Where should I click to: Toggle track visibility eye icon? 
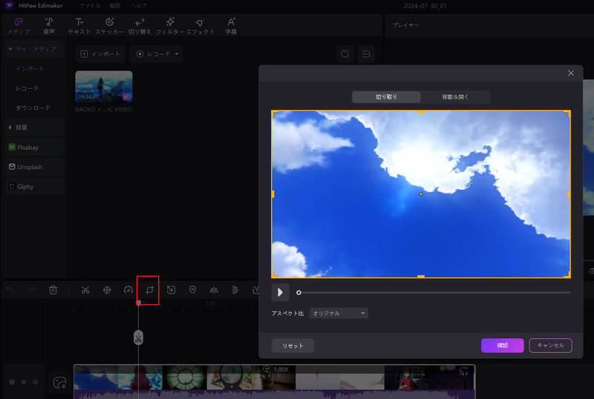tap(24, 383)
